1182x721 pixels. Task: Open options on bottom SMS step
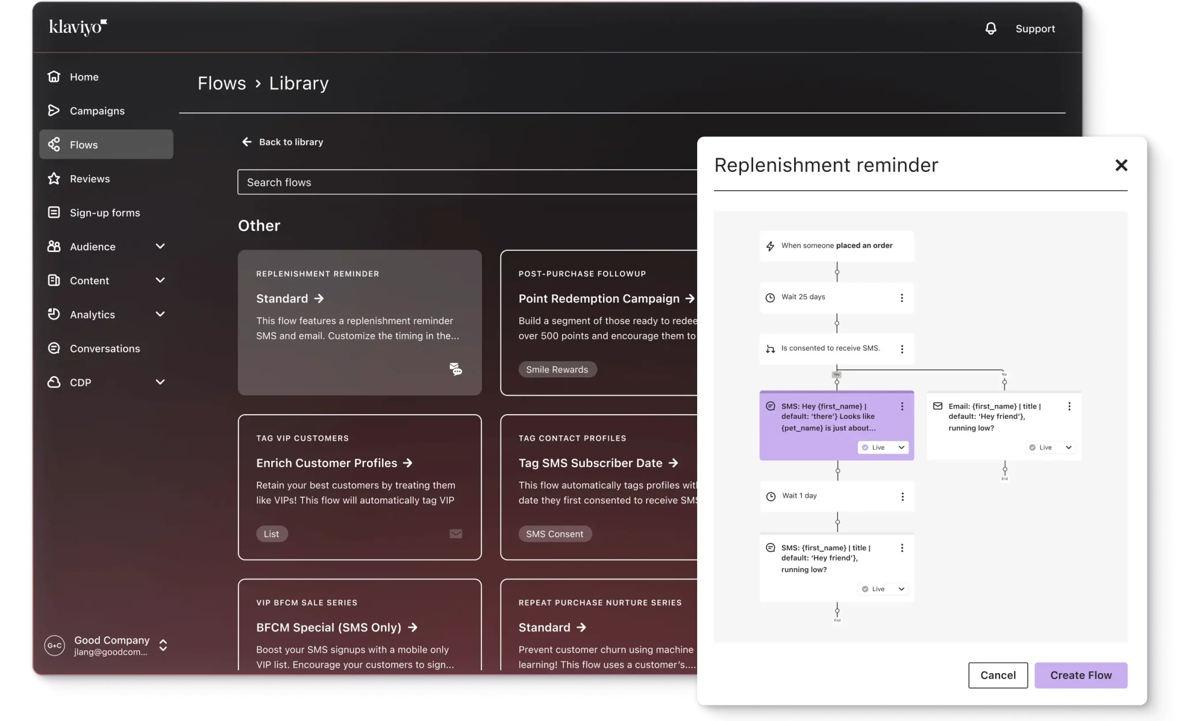coord(902,548)
